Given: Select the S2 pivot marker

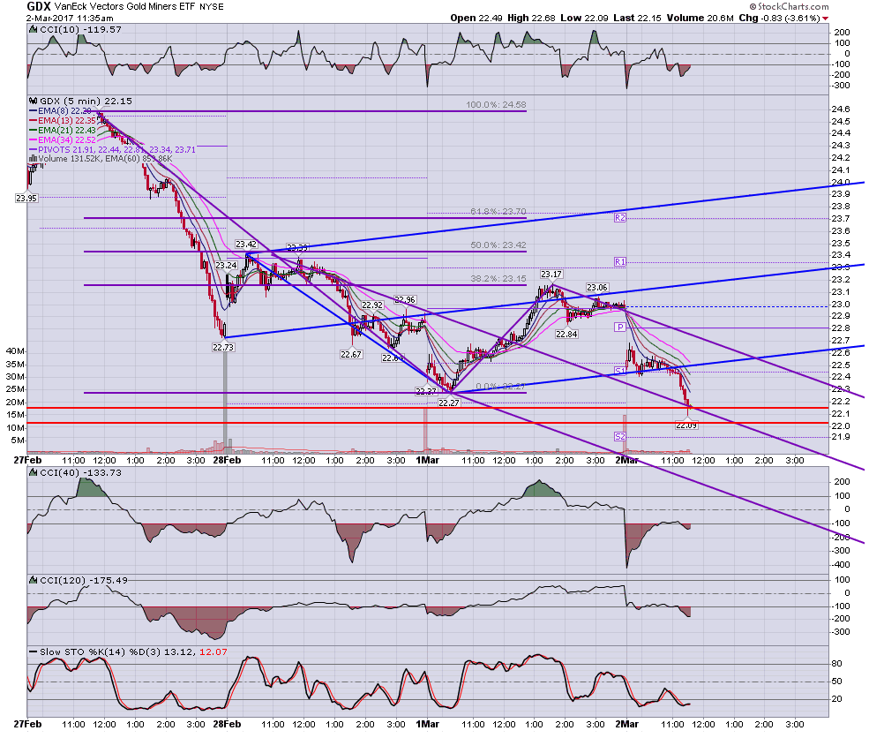Looking at the screenshot, I should tap(619, 436).
